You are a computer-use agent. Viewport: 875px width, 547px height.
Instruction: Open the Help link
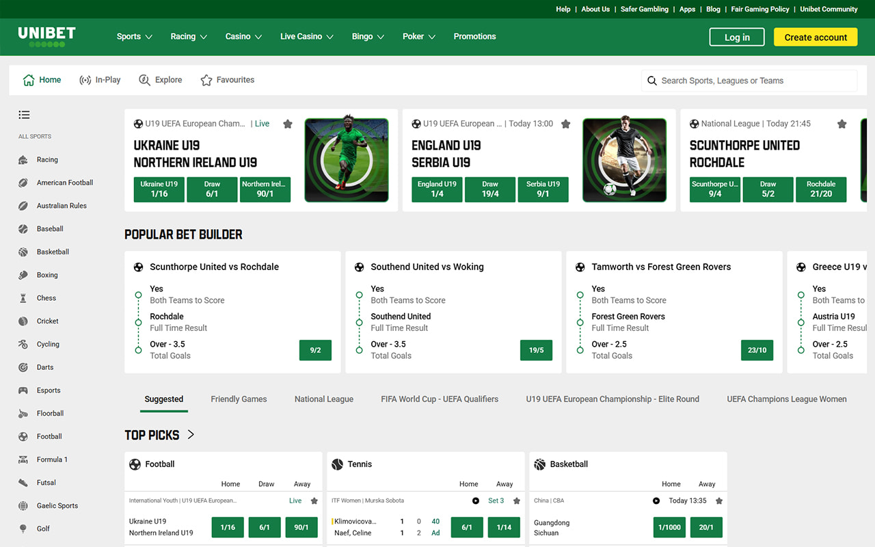pos(563,9)
